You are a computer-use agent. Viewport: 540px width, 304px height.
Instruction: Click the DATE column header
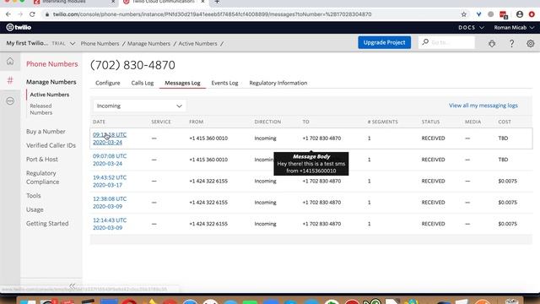click(99, 122)
